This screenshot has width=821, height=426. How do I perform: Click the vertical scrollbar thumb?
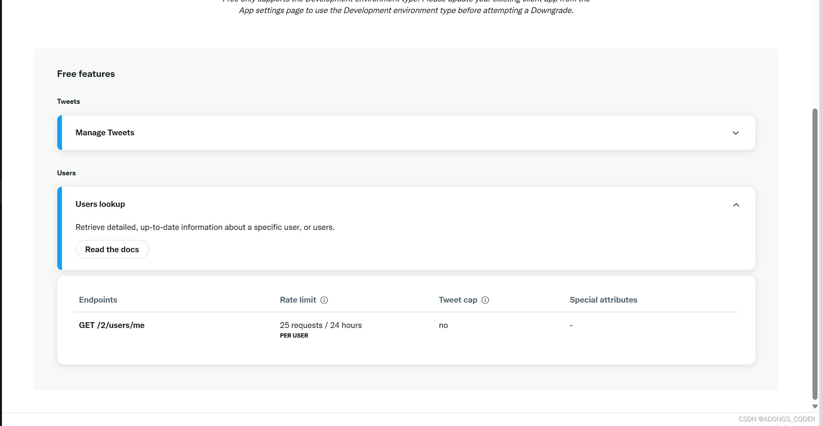coord(814,254)
